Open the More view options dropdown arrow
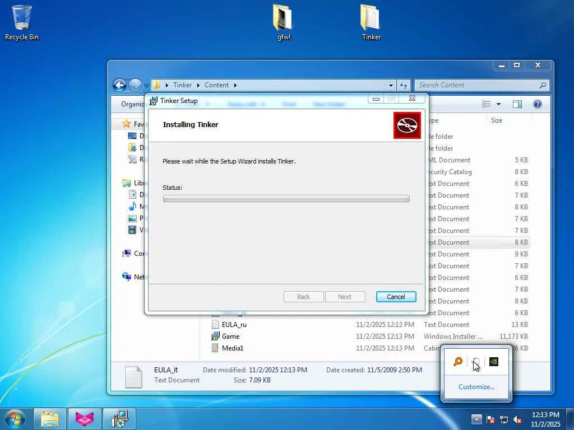 498,104
